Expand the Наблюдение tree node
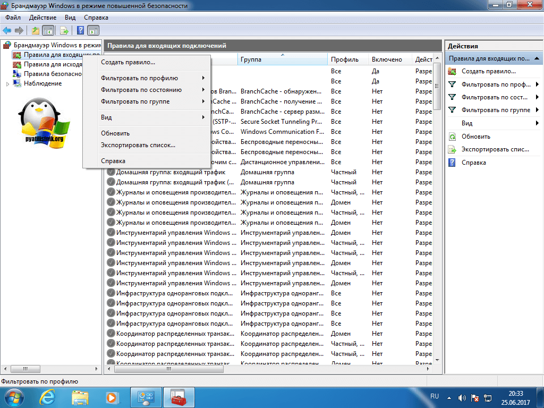 [x=7, y=84]
